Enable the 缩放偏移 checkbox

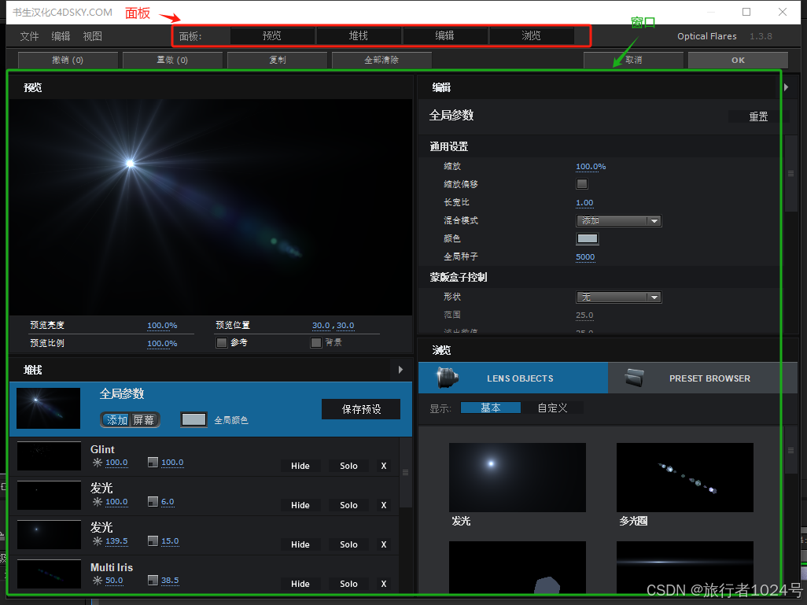click(x=582, y=184)
